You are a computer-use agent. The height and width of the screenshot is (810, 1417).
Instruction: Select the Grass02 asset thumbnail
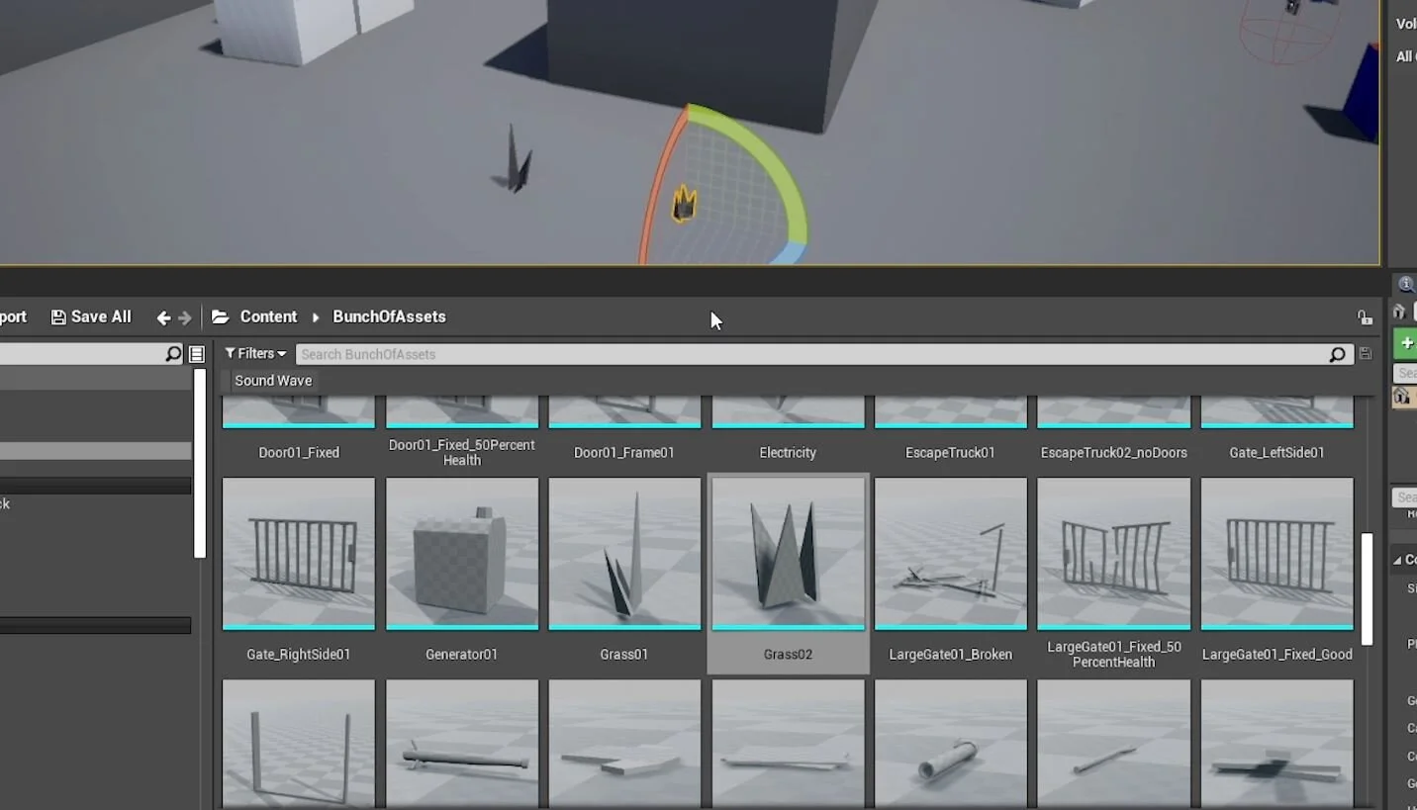tap(788, 554)
